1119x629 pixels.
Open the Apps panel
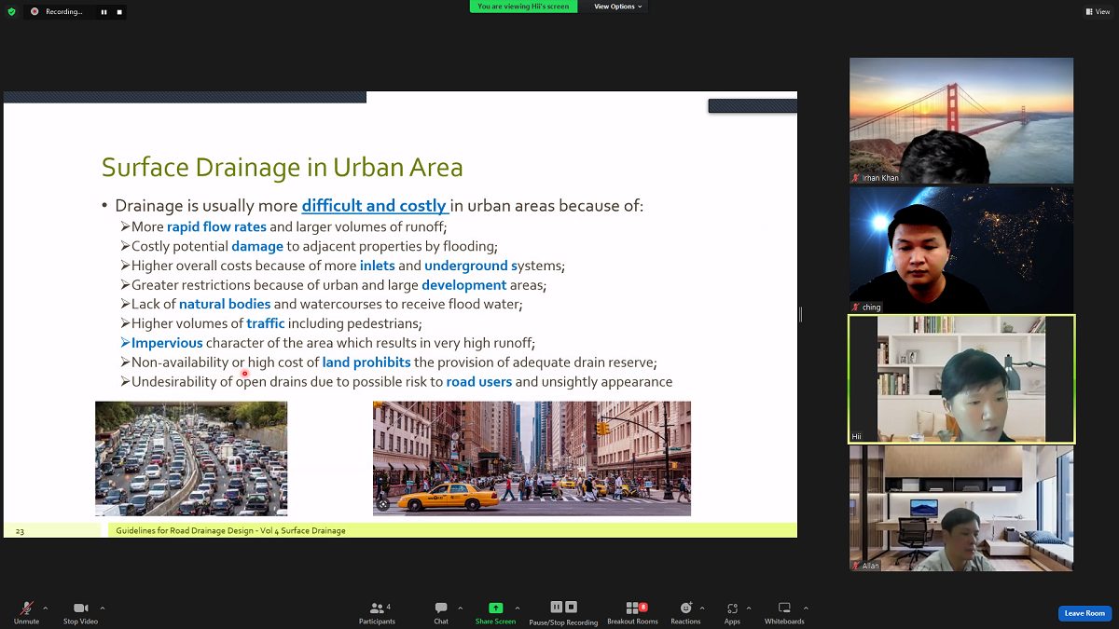pos(732,612)
